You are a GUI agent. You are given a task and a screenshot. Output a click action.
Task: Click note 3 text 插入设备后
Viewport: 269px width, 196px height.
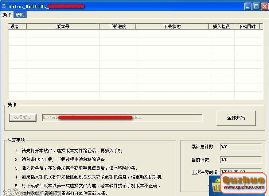[32, 168]
